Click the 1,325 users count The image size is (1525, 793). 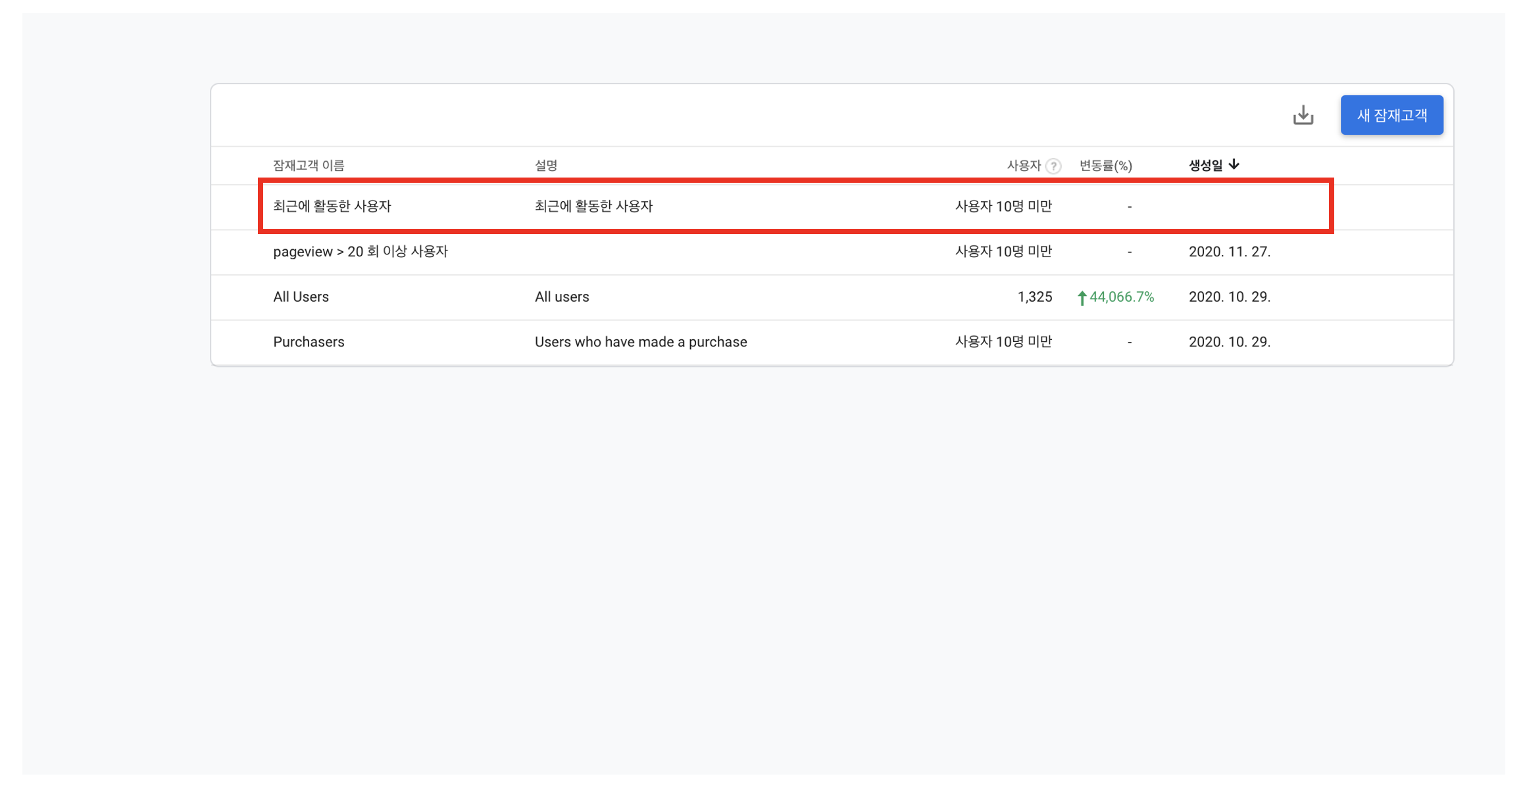coord(1034,297)
